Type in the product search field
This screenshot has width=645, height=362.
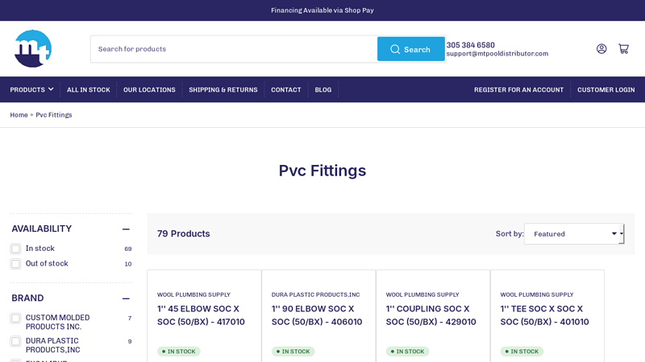point(234,49)
